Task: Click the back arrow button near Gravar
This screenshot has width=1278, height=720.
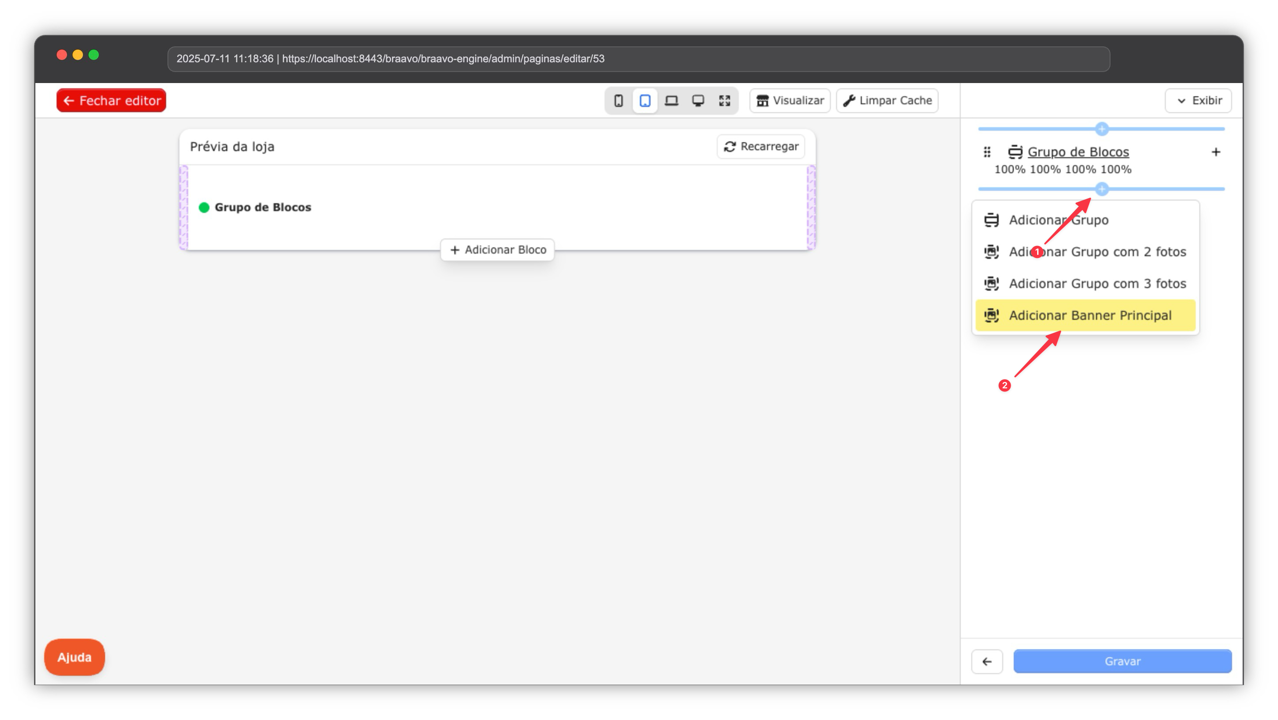Action: (987, 662)
